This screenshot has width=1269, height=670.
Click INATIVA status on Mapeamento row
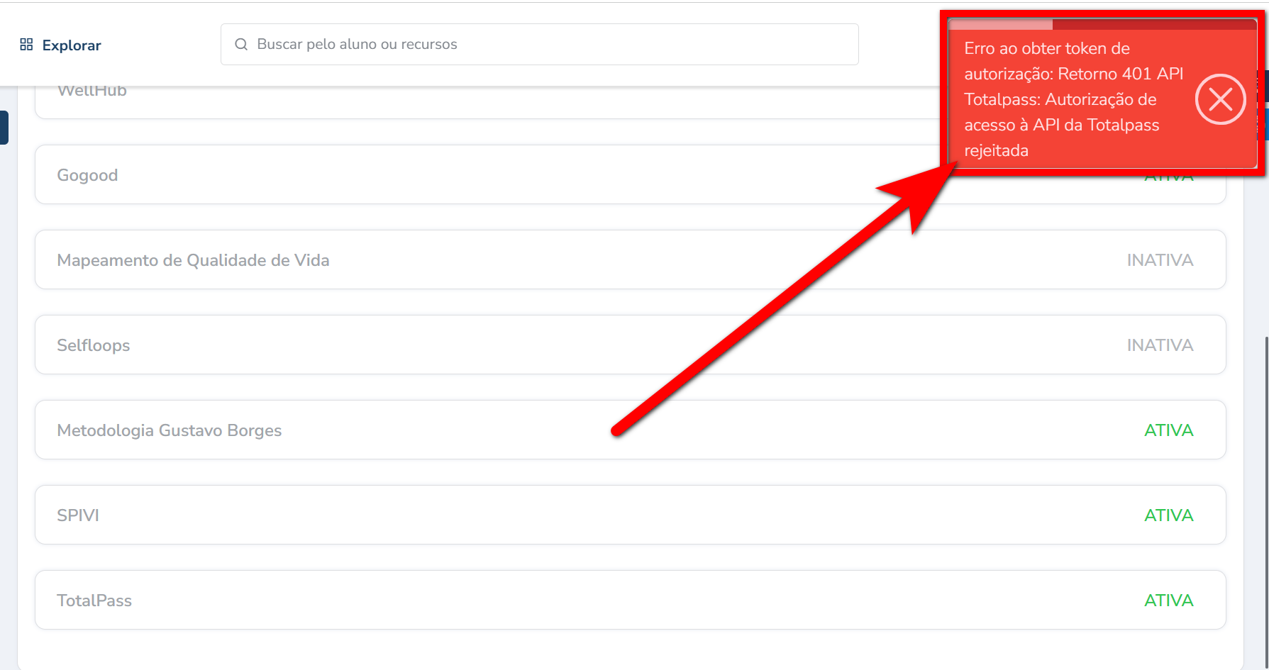(x=1160, y=260)
